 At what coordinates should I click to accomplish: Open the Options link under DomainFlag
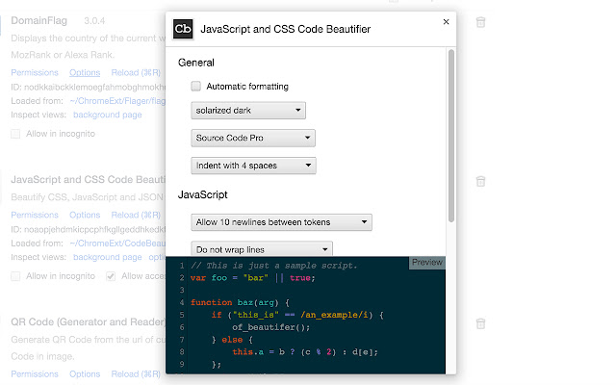(x=85, y=72)
